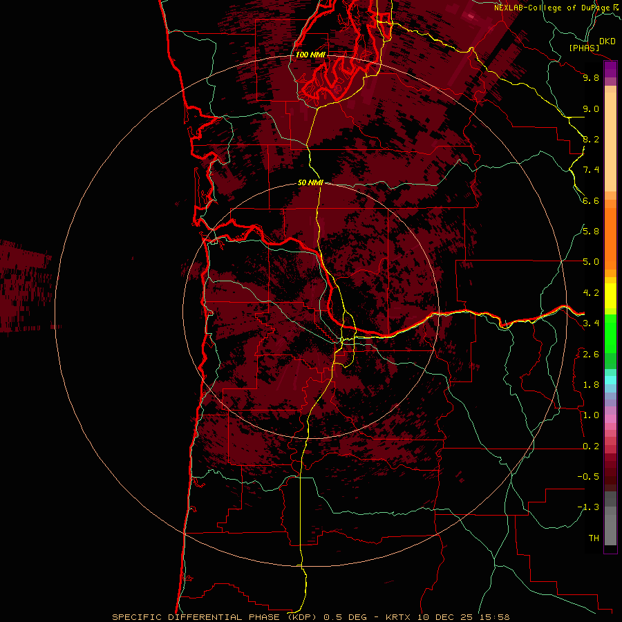Viewport: 622px width, 622px height.
Task: Click the 50 NMI range ring label
Action: click(x=310, y=182)
